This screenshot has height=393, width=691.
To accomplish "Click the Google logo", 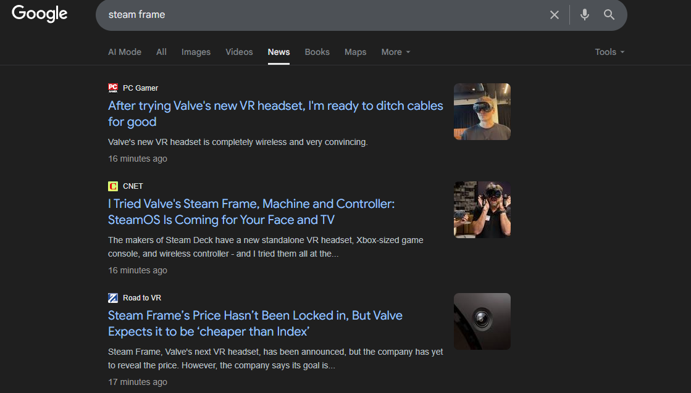I will (40, 14).
